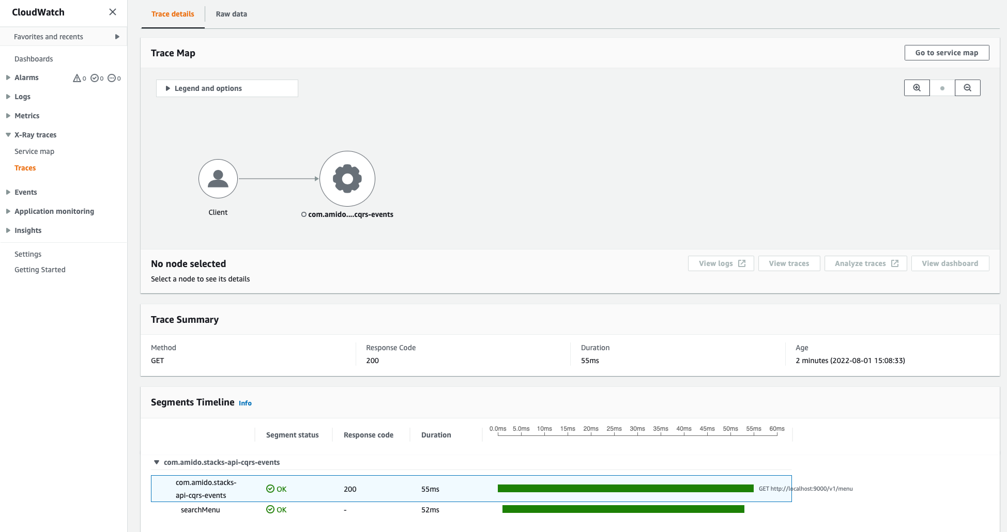Click the com.amido....cqrs-events node label
The height and width of the screenshot is (532, 1007).
point(350,214)
